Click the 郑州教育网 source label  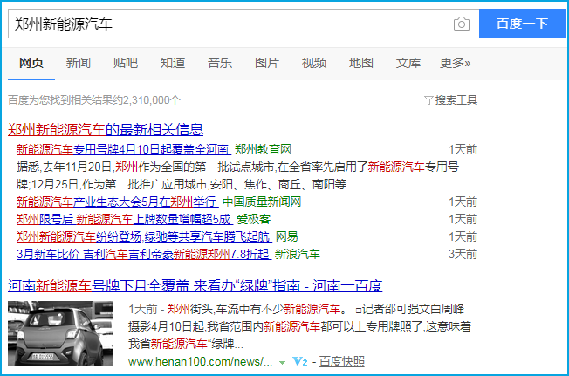pos(263,149)
